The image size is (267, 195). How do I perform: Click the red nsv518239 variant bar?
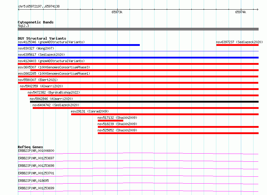click(178, 127)
